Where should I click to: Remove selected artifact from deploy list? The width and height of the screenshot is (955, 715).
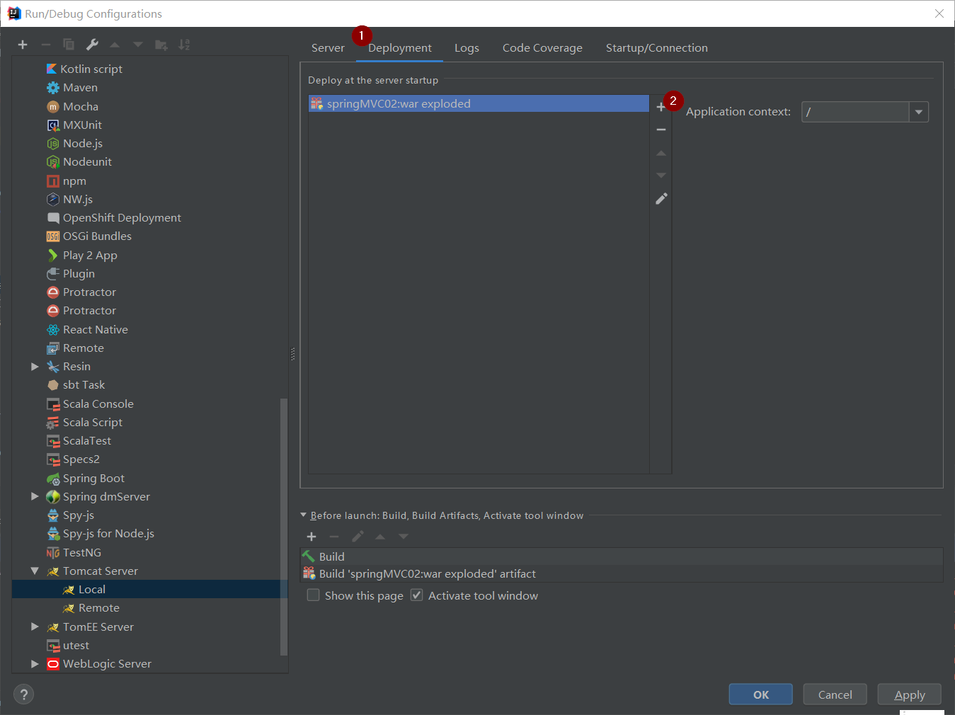(661, 130)
